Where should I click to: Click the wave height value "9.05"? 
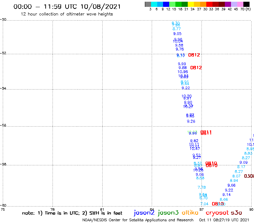[177, 34]
